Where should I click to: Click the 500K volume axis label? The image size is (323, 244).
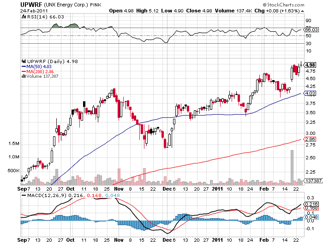(x=13, y=171)
